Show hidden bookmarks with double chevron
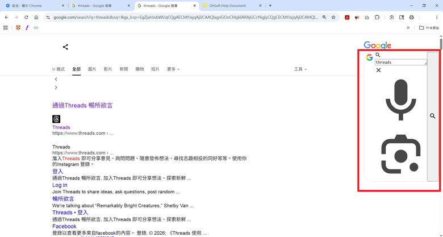Viewport: 443px width, 237px height. coord(408,28)
